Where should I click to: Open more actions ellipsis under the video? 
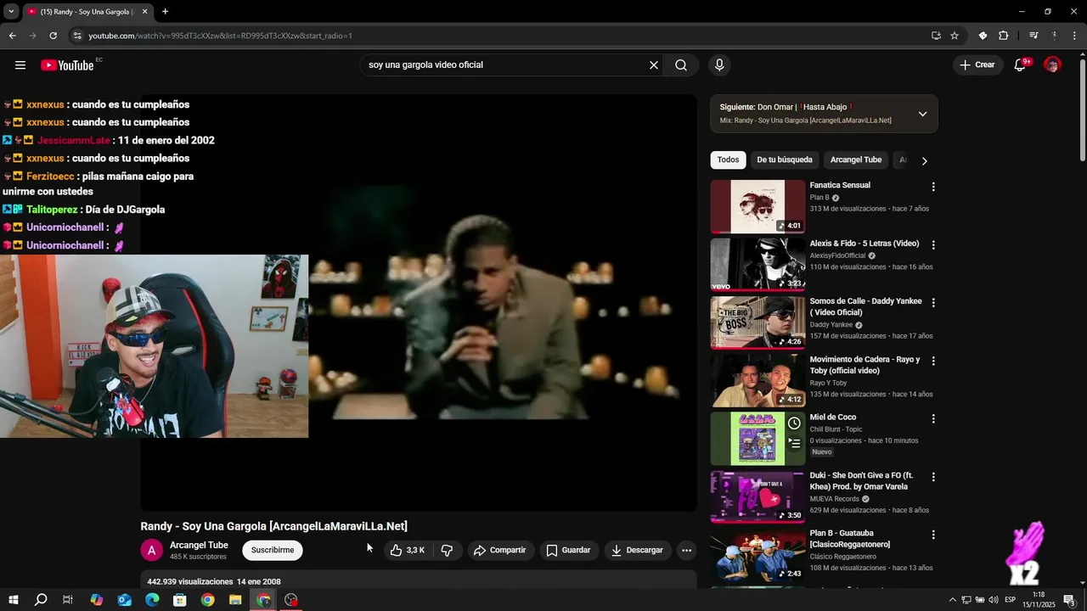click(x=687, y=551)
